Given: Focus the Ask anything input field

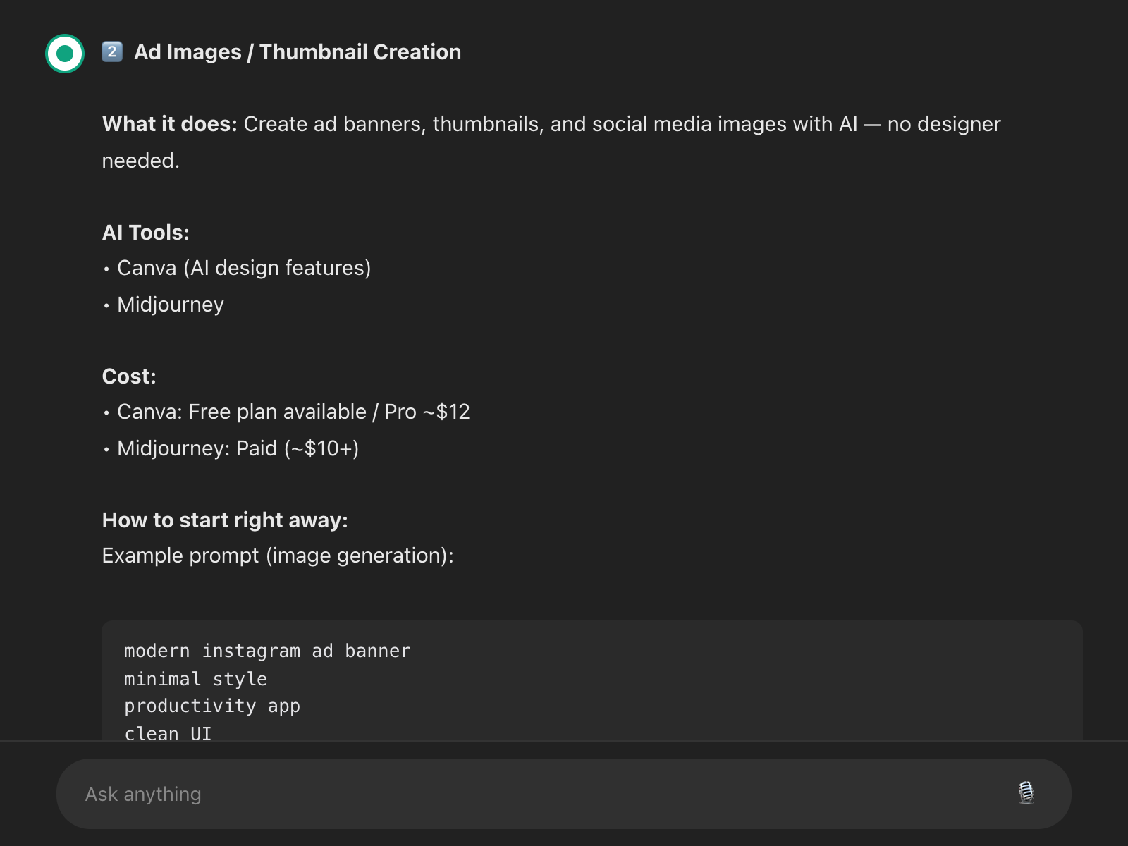Looking at the screenshot, I should click(536, 794).
